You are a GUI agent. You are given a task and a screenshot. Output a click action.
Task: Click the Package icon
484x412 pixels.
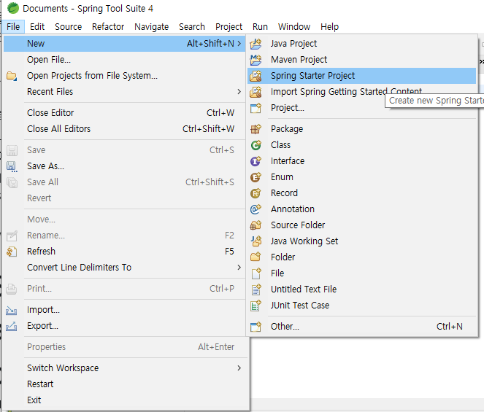pyautogui.click(x=256, y=129)
